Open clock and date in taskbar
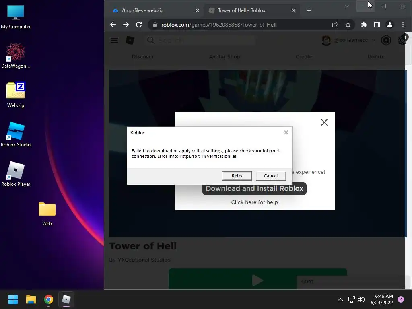The image size is (412, 309). coord(382,299)
